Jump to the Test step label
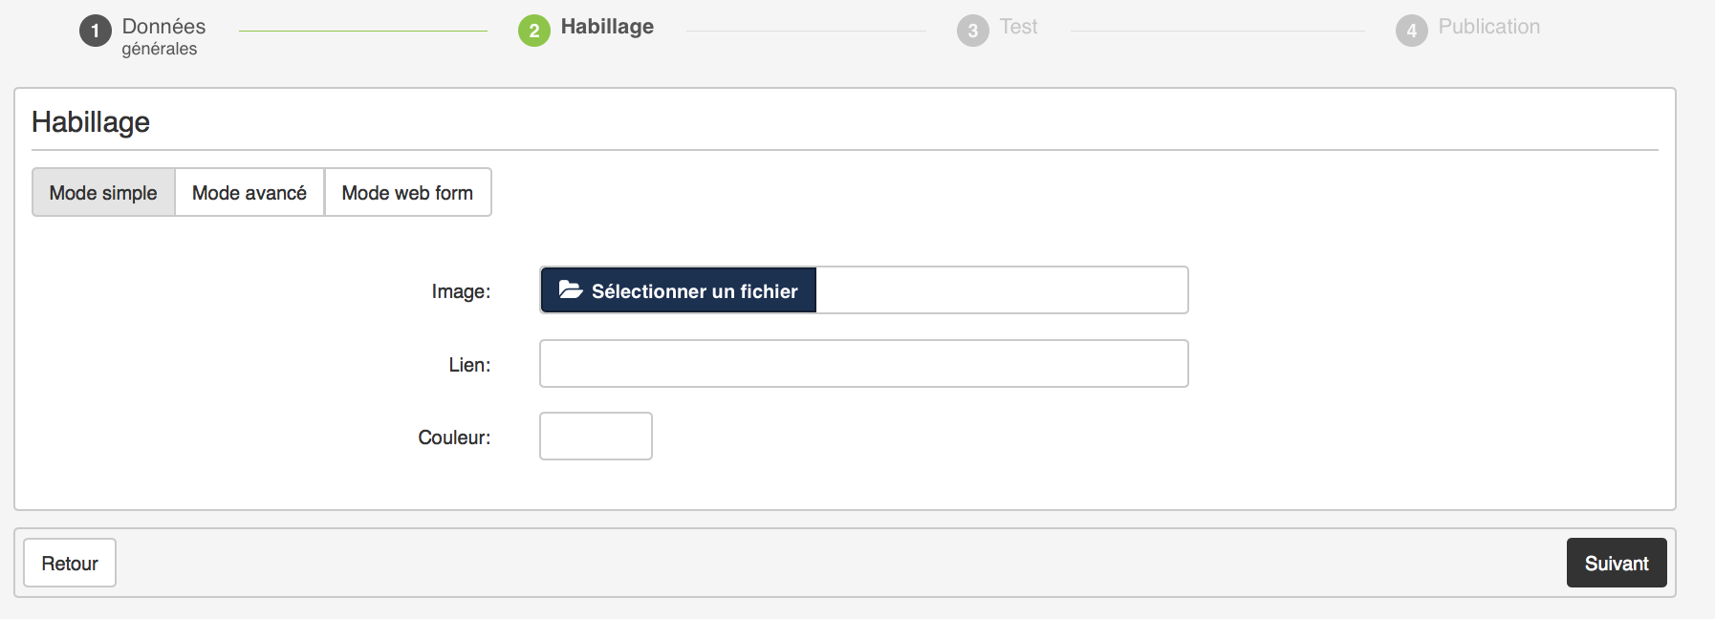The width and height of the screenshot is (1715, 619). click(1018, 27)
